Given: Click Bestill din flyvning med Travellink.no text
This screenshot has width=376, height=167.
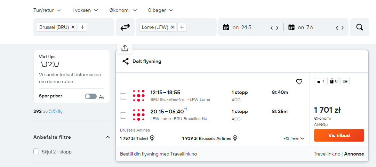Looking at the screenshot, I should click(x=158, y=154).
